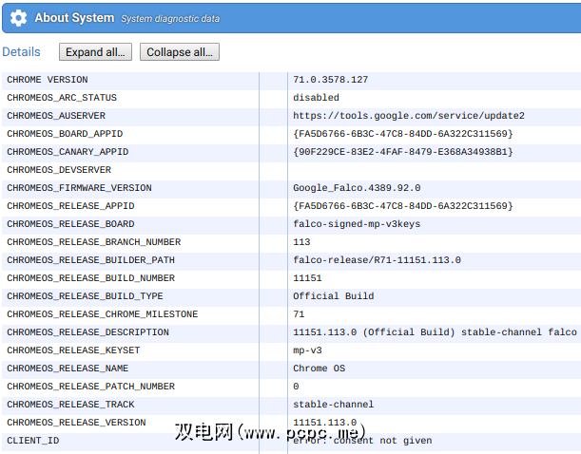Screen dimensions: 581x454
Task: Select the CHROMEOS_RELEASE_CHROME_MILESTONE key
Action: tap(103, 314)
